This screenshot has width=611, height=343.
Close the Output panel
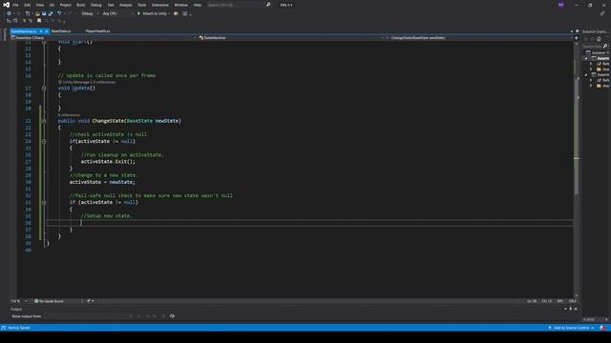coord(576,309)
